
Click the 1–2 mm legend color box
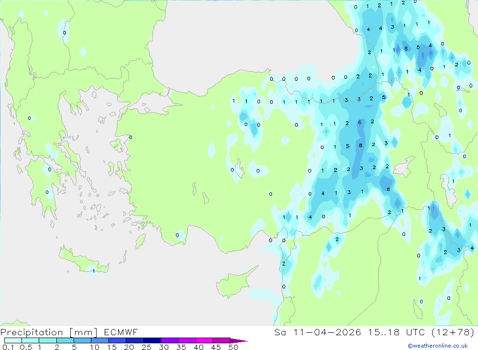point(48,340)
